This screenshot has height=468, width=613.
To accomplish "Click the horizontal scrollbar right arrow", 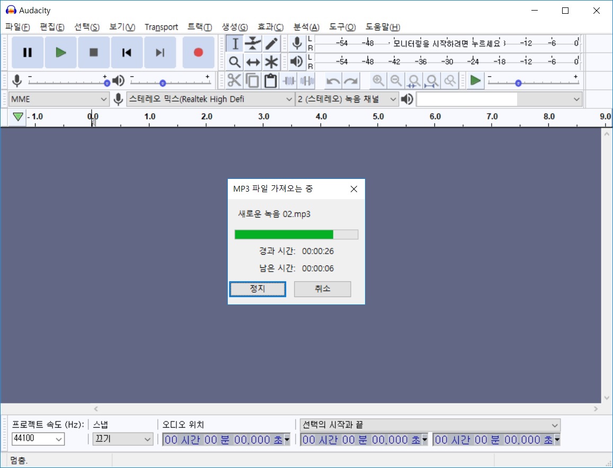I will coord(596,409).
